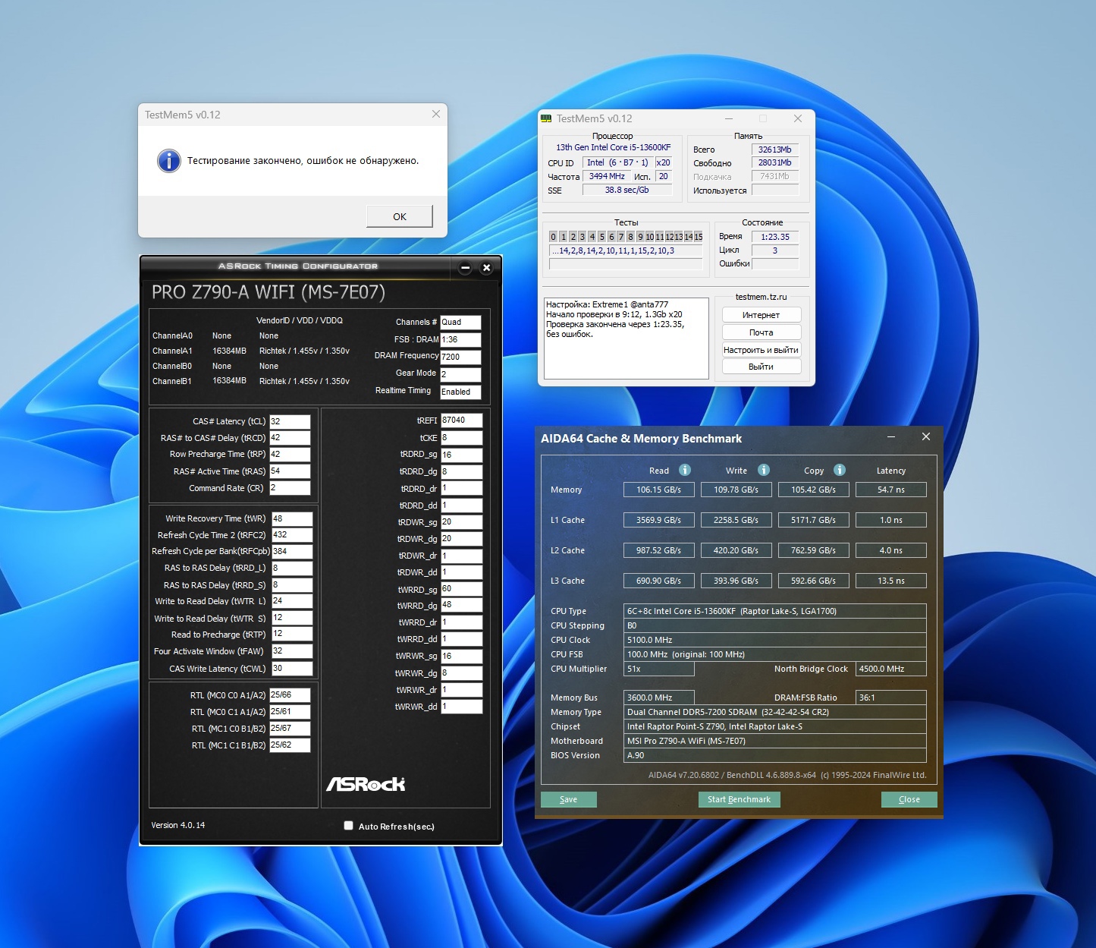Select the DRAM Frequency 7200 field
1096x948 pixels.
click(x=460, y=357)
